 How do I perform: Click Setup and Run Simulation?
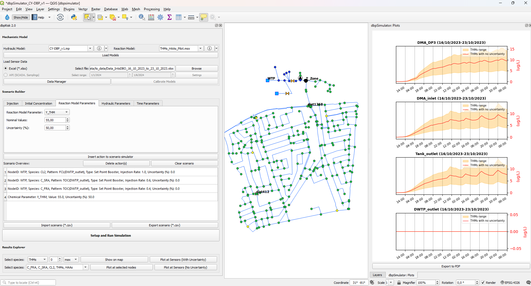[111, 236]
